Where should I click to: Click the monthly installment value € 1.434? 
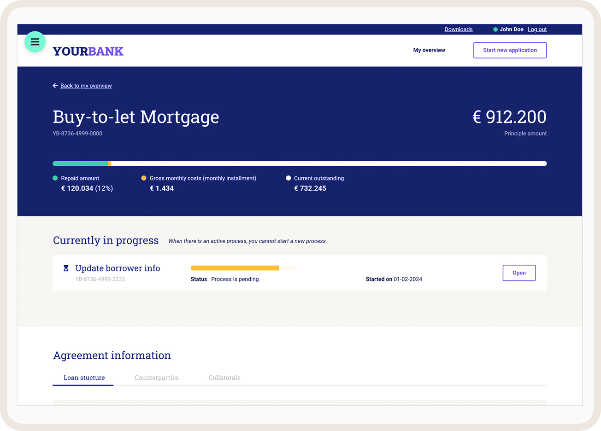(162, 188)
